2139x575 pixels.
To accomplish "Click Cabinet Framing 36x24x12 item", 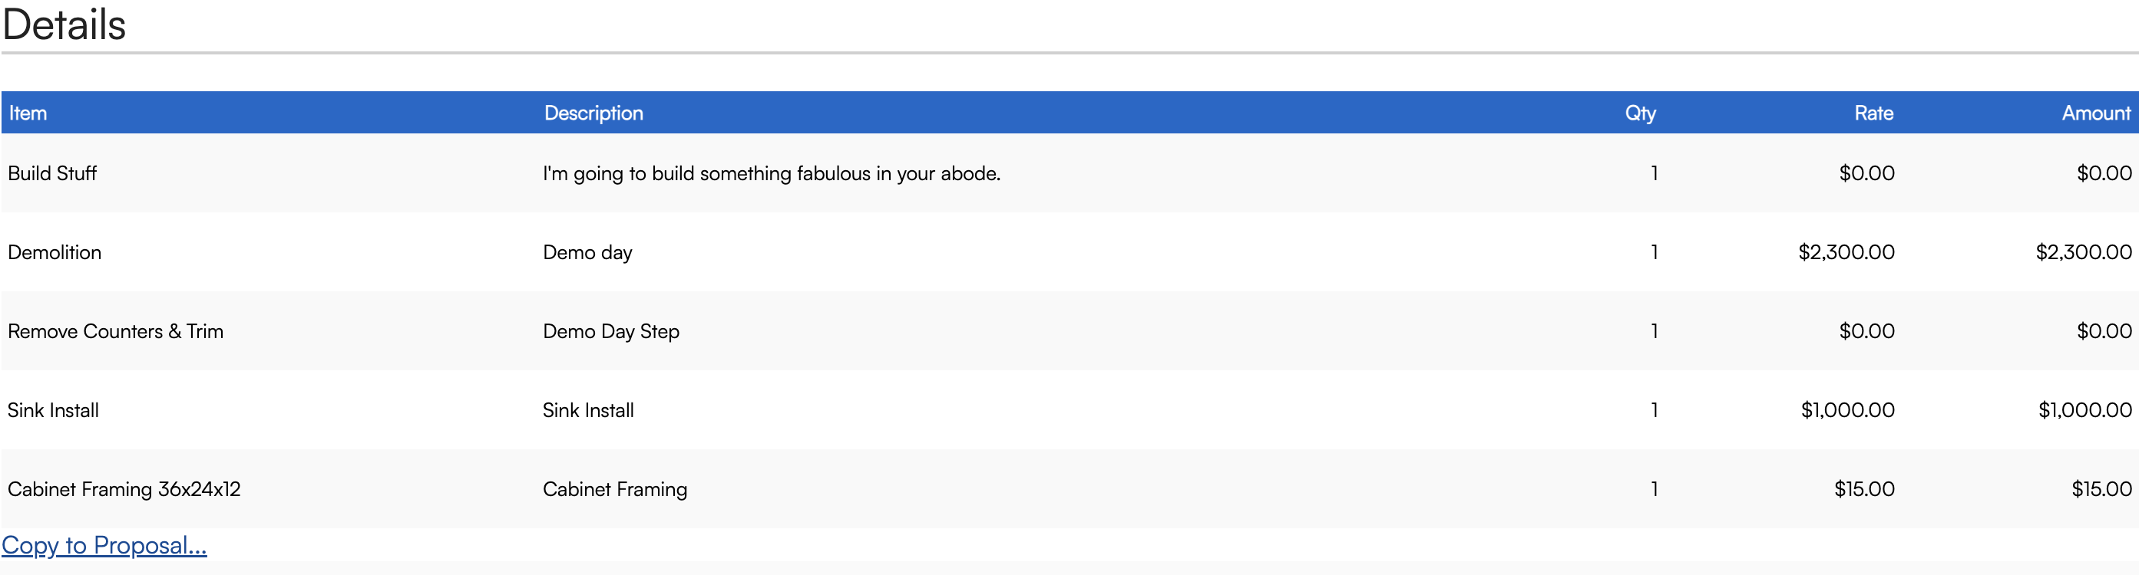I will (124, 488).
